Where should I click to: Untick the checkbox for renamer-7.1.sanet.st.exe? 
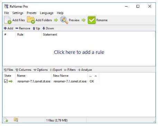click(x=6, y=81)
